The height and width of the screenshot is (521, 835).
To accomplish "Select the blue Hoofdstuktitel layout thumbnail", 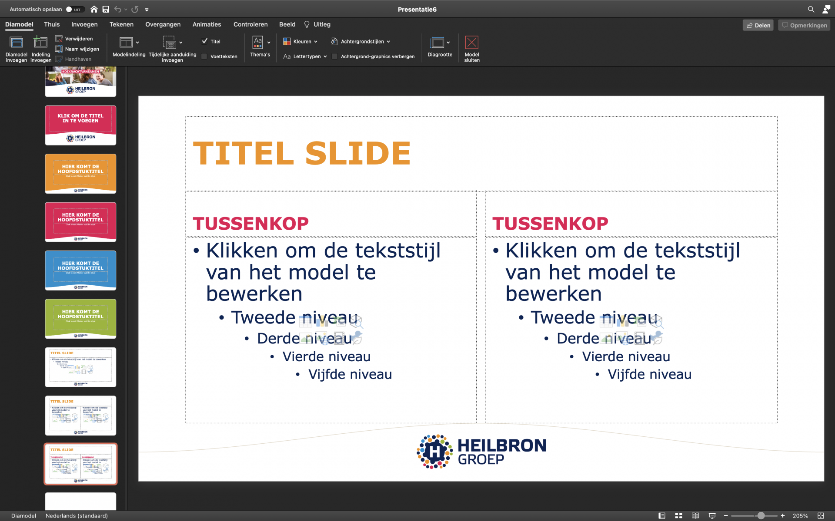I will [80, 270].
